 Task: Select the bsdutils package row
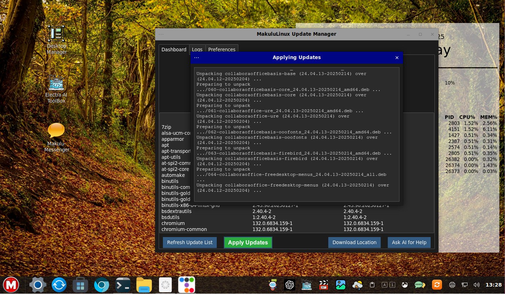pyautogui.click(x=297, y=217)
